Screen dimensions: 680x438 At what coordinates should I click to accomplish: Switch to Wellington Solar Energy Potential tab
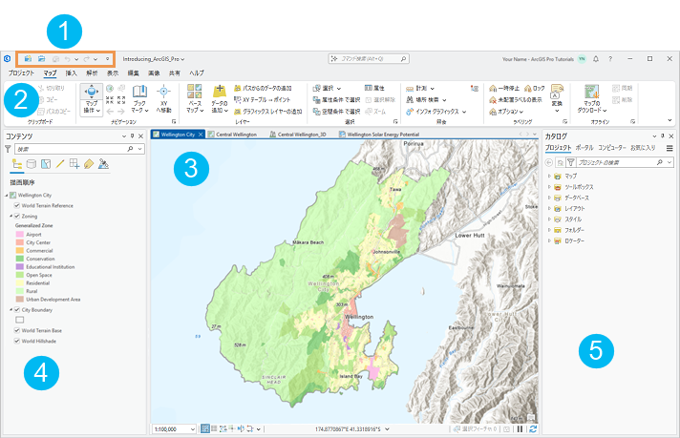(x=379, y=135)
